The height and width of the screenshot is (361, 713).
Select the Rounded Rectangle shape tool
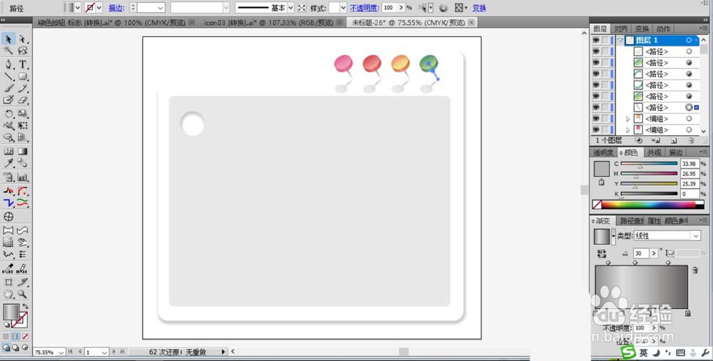[x=22, y=76]
